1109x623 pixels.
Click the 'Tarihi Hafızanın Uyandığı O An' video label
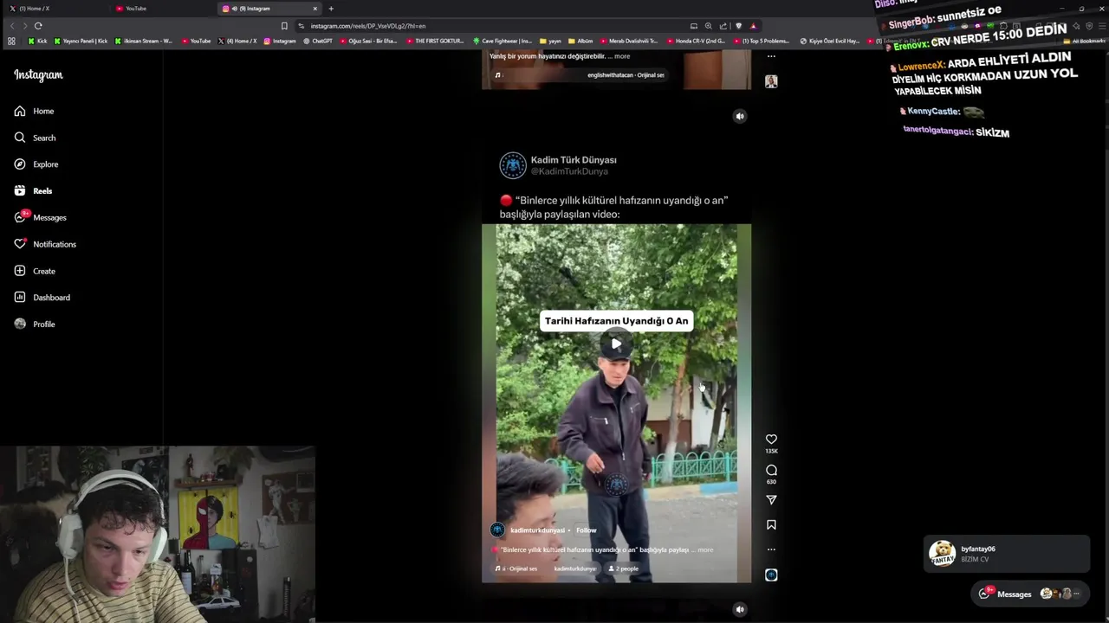616,321
